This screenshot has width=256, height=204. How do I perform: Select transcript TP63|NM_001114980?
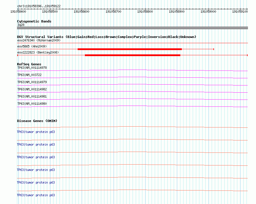(32, 104)
